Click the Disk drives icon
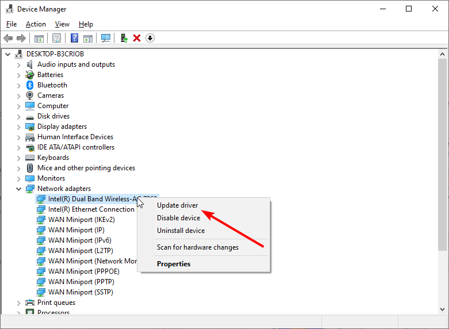Viewport: 449px width, 329px height. (x=30, y=117)
